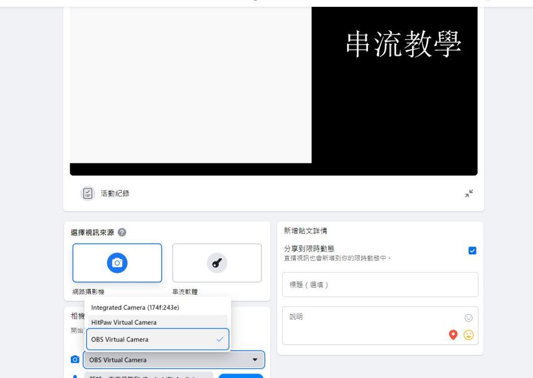Click the collapse preview arrows icon

tap(468, 194)
